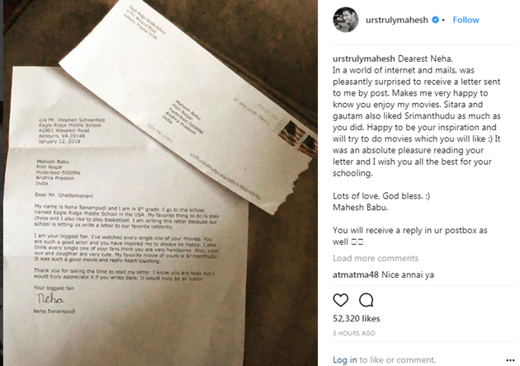Like the post with the heart icon
The height and width of the screenshot is (366, 520).
[341, 298]
